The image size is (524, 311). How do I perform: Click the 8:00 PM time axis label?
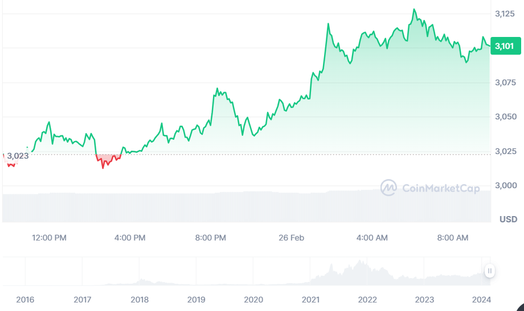pyautogui.click(x=211, y=238)
